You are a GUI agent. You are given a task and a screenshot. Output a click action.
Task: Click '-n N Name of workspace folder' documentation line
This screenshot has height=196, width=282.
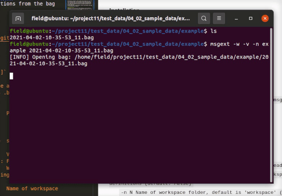click(x=201, y=192)
